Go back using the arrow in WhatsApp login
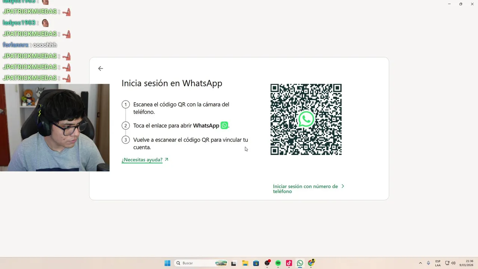 click(x=100, y=68)
